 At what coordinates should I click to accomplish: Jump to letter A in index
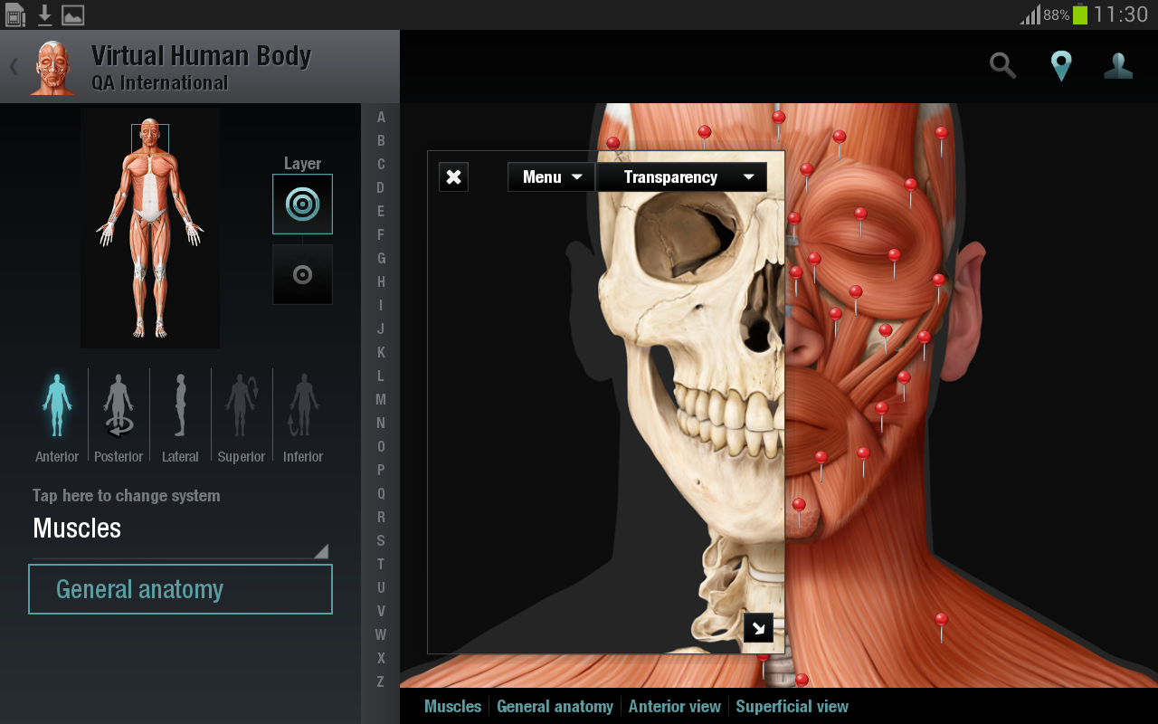coord(381,117)
